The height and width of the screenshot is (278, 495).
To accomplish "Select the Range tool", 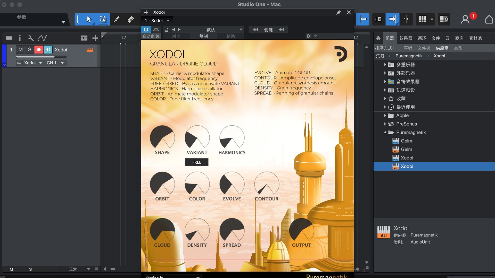I will (103, 19).
